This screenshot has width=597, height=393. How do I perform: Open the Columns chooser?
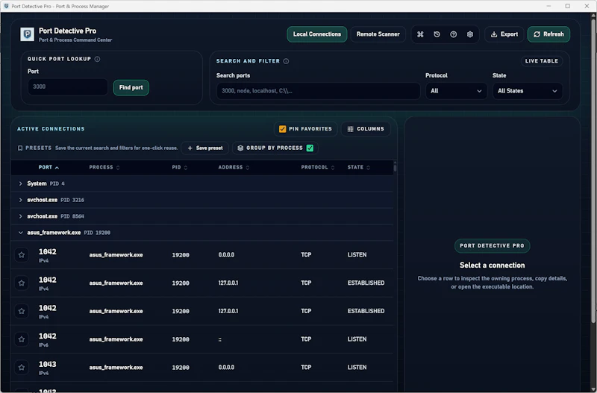[x=366, y=129]
